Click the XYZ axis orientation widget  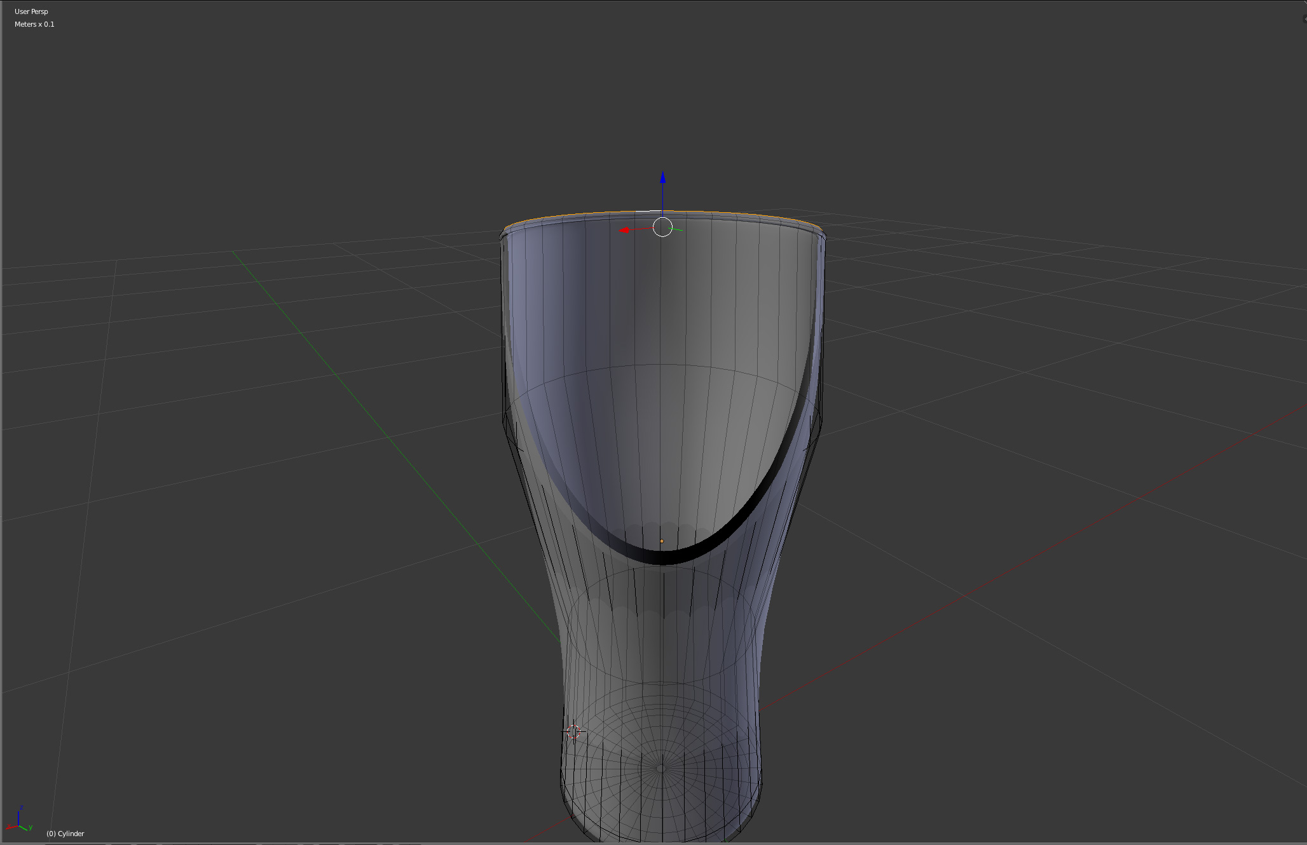tap(19, 821)
